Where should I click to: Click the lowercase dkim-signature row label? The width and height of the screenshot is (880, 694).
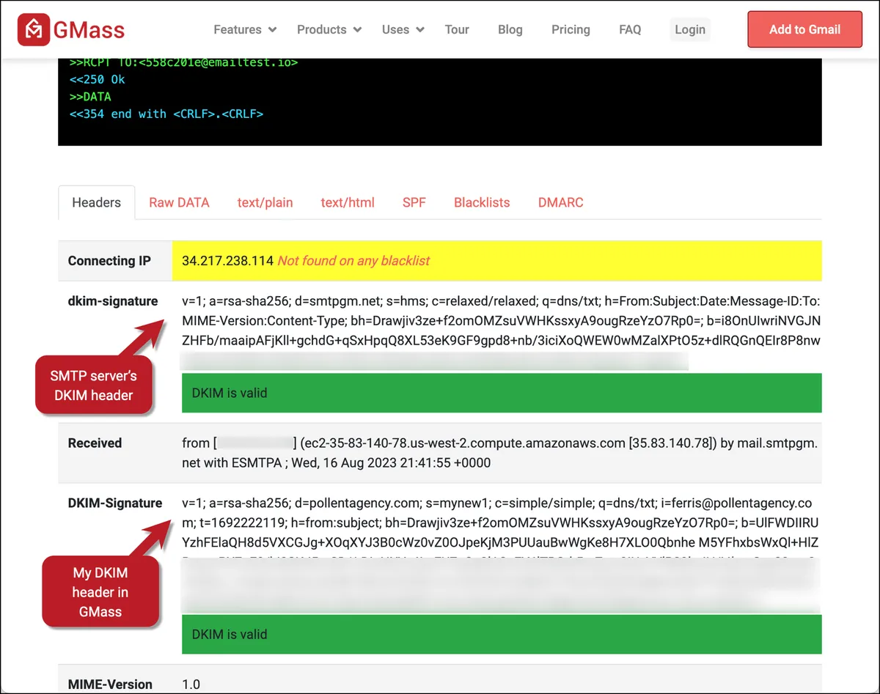[x=113, y=301]
